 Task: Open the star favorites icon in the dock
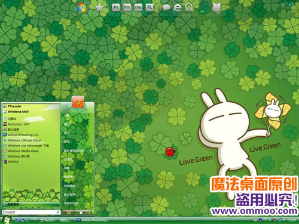99,8
